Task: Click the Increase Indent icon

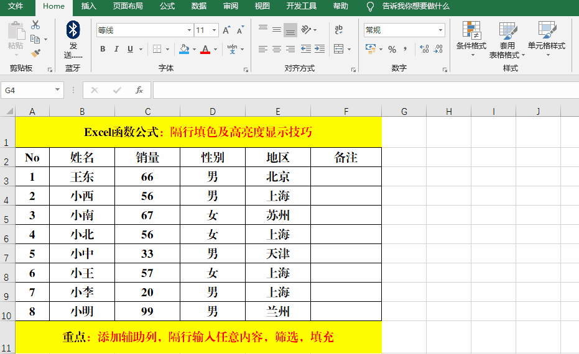Action: pos(320,49)
